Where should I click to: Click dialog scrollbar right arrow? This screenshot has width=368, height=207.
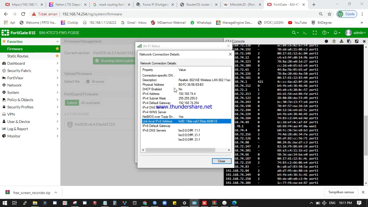[229, 150]
